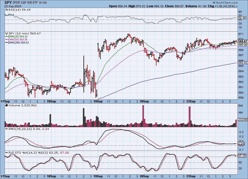This screenshot has height=179, width=248.
Task: Click the bold 569.67 last-price tag on the price axis
Action: tap(242, 41)
